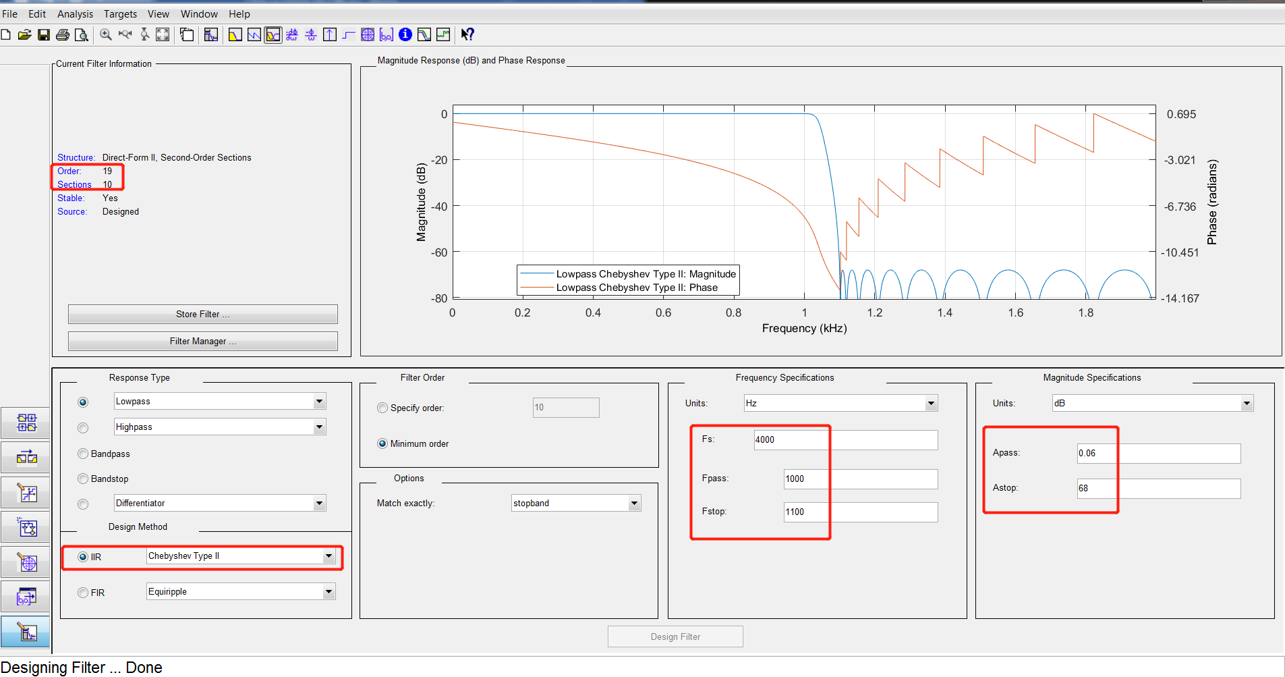Expand the Highpass type dropdown
The height and width of the screenshot is (677, 1285).
pyautogui.click(x=319, y=427)
